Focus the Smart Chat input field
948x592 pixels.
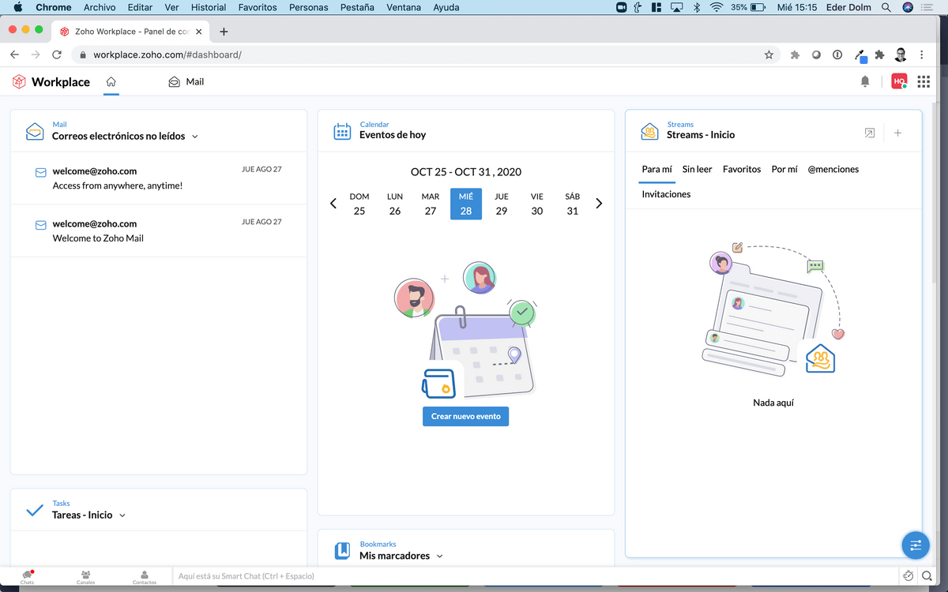point(536,576)
